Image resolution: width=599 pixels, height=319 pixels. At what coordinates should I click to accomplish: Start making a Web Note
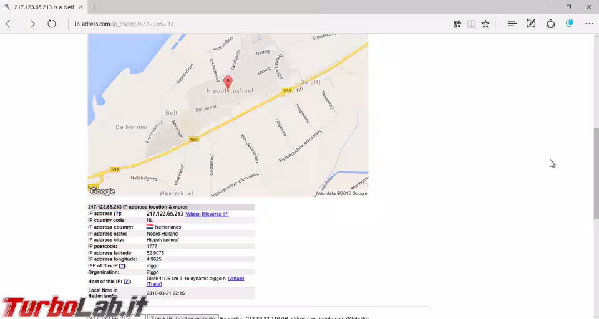point(531,24)
